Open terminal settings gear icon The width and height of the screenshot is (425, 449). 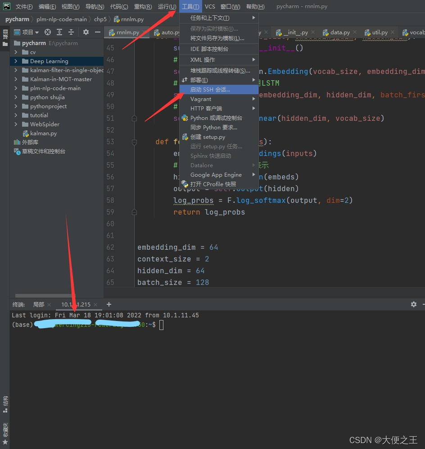coord(414,304)
